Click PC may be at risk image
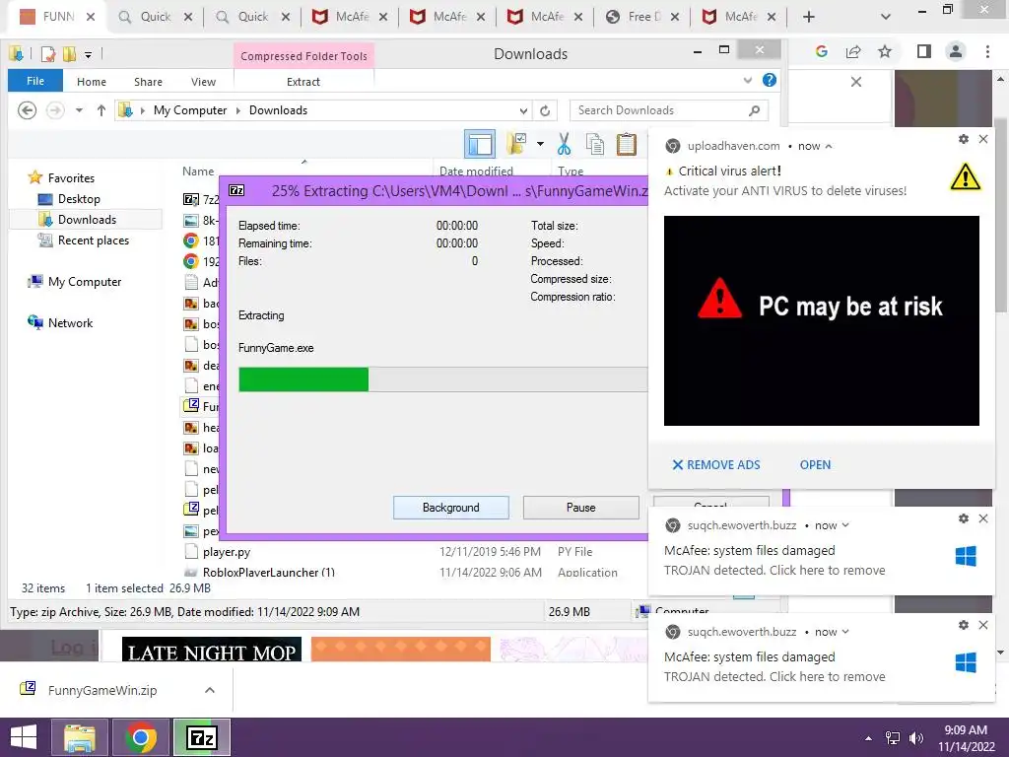Image resolution: width=1009 pixels, height=757 pixels. pyautogui.click(x=821, y=320)
